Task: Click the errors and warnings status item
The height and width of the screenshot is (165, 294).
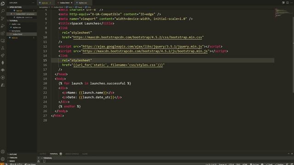Action: (x=16, y=164)
